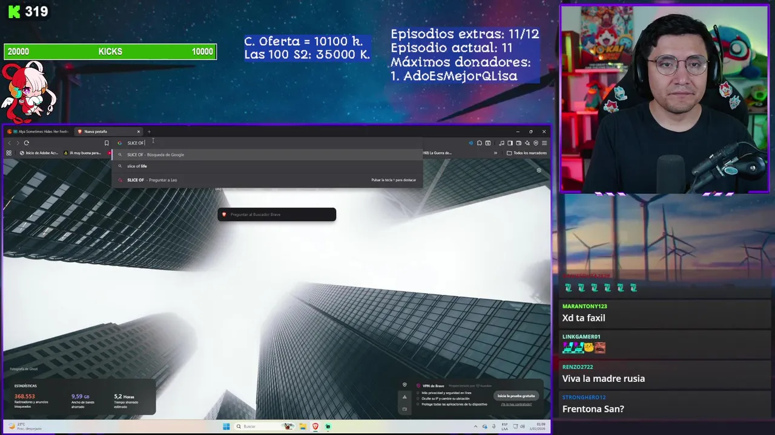
Task: Reload the page in Brave
Action: point(26,143)
